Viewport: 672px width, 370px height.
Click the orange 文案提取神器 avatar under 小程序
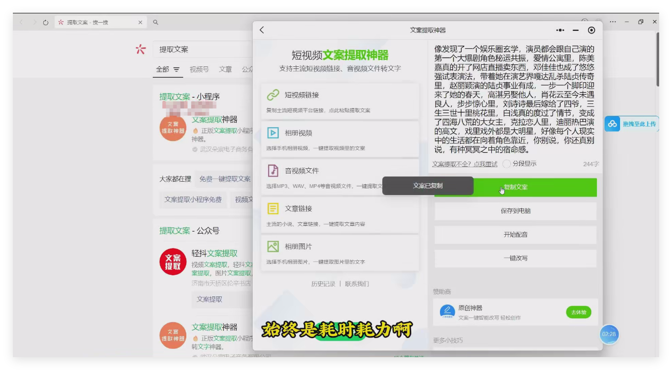point(173,128)
